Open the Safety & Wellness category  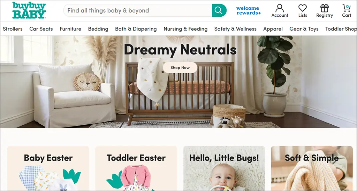tap(235, 29)
